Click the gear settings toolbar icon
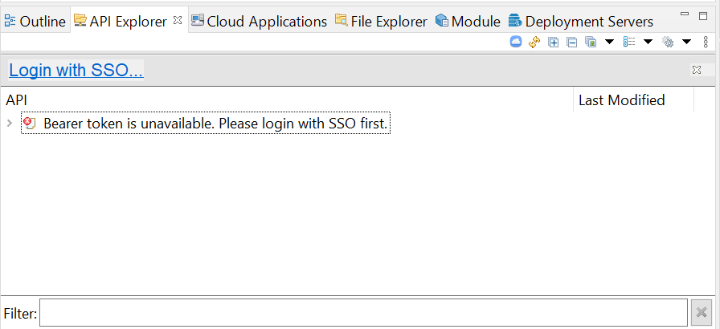This screenshot has height=329, width=720. click(x=668, y=43)
